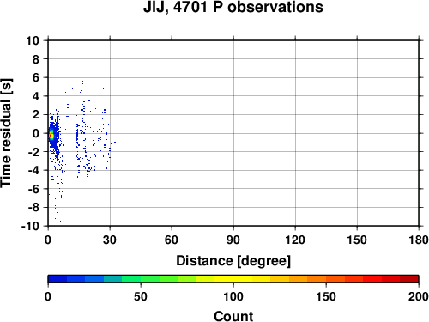Click the y-axis tick label 0

point(36,133)
